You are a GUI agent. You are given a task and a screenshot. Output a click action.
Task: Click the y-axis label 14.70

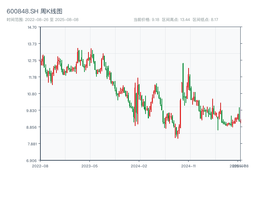point(32,27)
